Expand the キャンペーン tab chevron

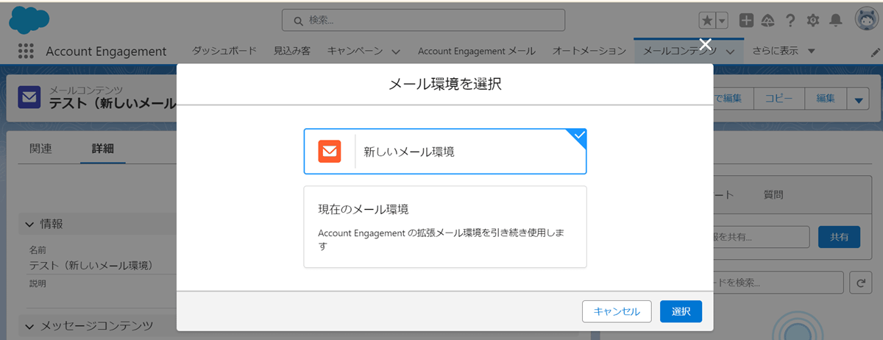coord(396,52)
